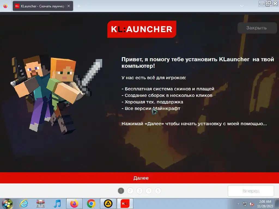Click the red Далее button
279x209 pixels.
point(139,178)
